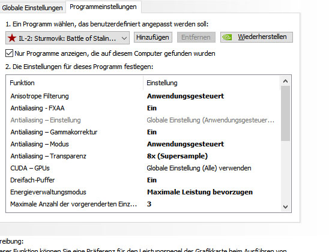The image size is (329, 252).
Task: Click the NVIDIA logo icon on Wiederherstellen
Action: (x=227, y=37)
